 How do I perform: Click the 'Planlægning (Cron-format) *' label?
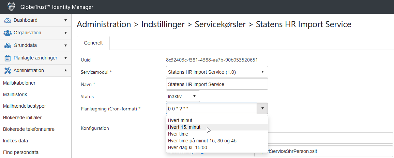110,109
